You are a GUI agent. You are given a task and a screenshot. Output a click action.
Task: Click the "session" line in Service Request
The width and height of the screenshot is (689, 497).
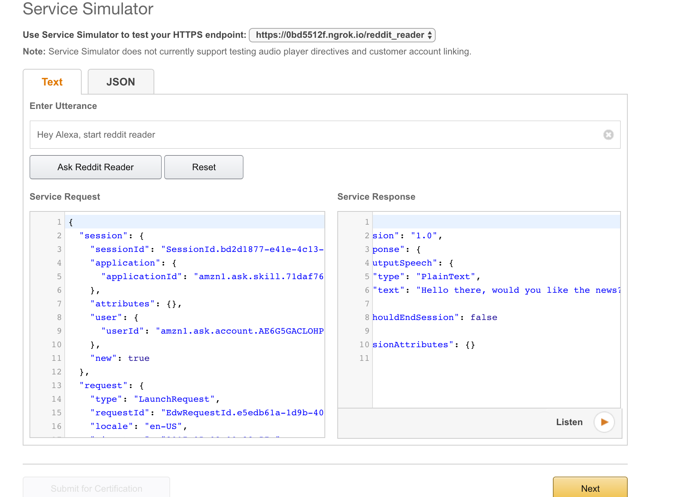click(112, 236)
